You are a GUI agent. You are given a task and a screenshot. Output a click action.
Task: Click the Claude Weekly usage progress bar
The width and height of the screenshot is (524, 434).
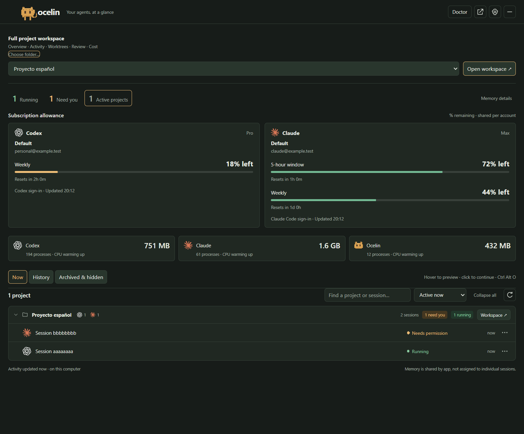(x=390, y=200)
